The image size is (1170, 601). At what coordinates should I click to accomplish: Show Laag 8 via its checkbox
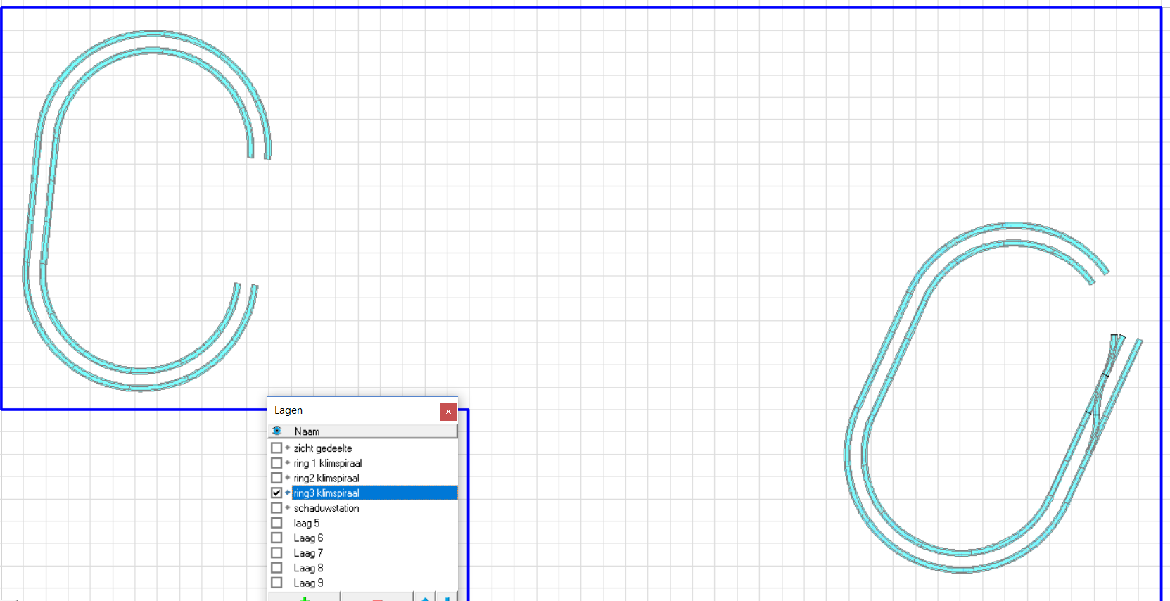(x=276, y=568)
